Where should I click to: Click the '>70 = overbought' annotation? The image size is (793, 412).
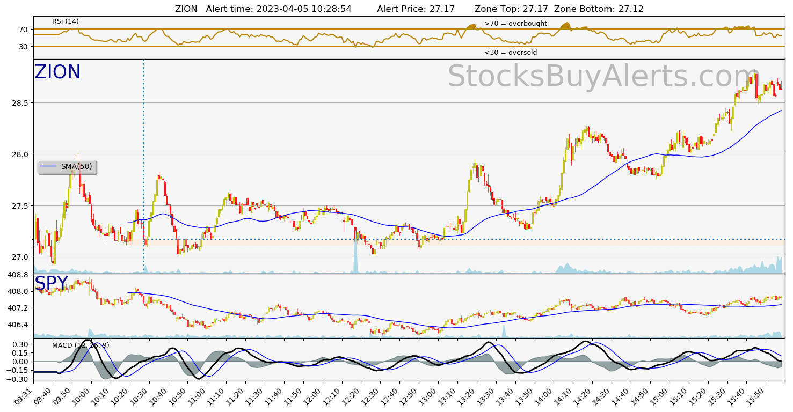click(x=515, y=24)
